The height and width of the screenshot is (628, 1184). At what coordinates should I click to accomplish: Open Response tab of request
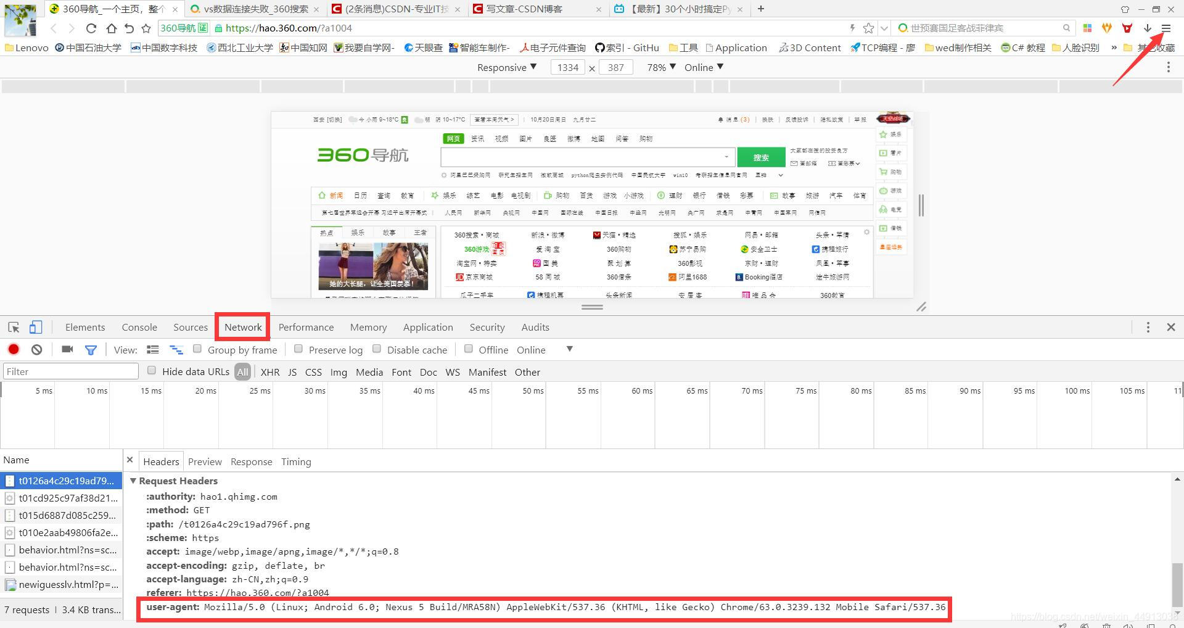[251, 461]
